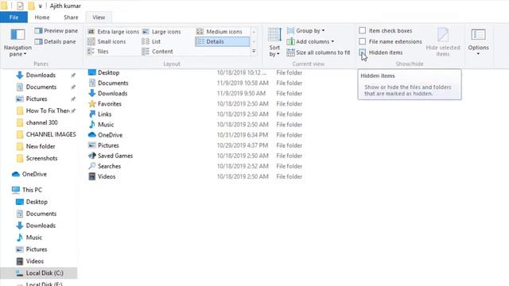Select the List layout
Viewport: 509px width, 286px height.
pyautogui.click(x=151, y=41)
